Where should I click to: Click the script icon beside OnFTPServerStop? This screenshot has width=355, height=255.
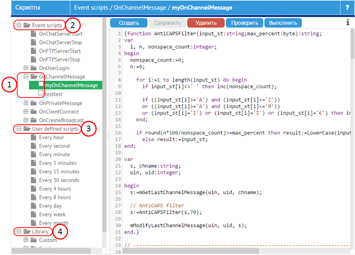click(34, 59)
